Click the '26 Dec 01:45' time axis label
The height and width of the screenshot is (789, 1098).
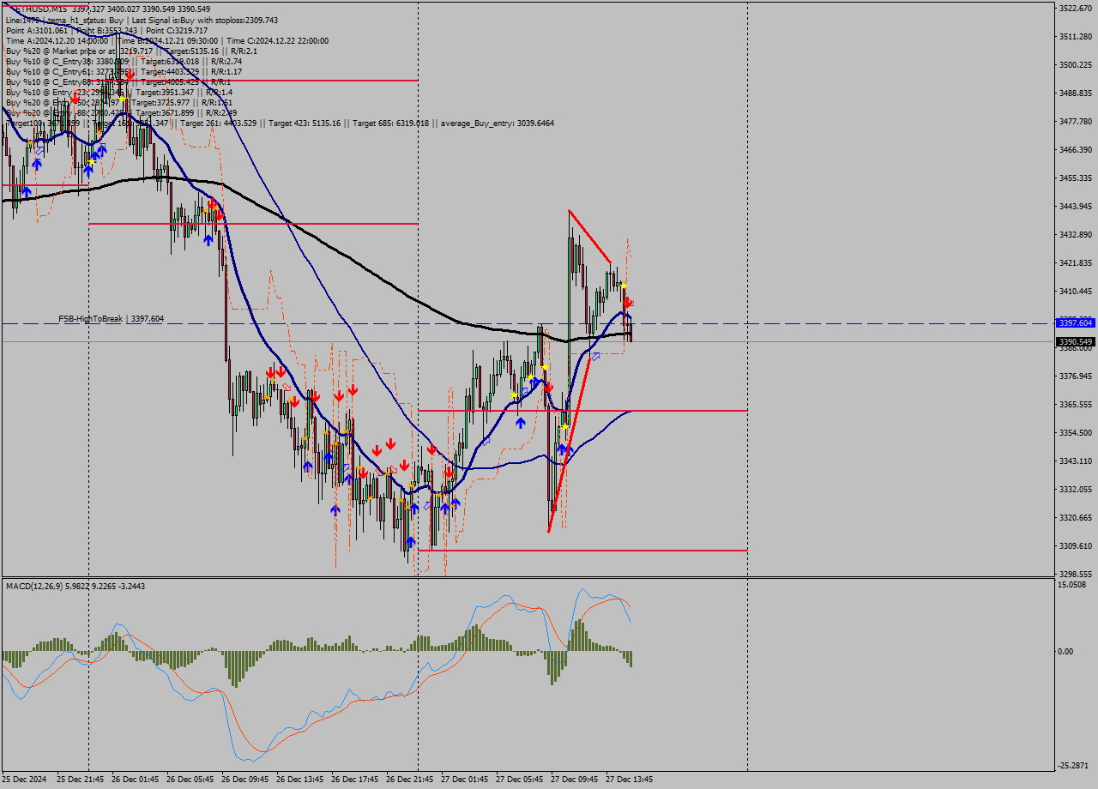pos(136,780)
